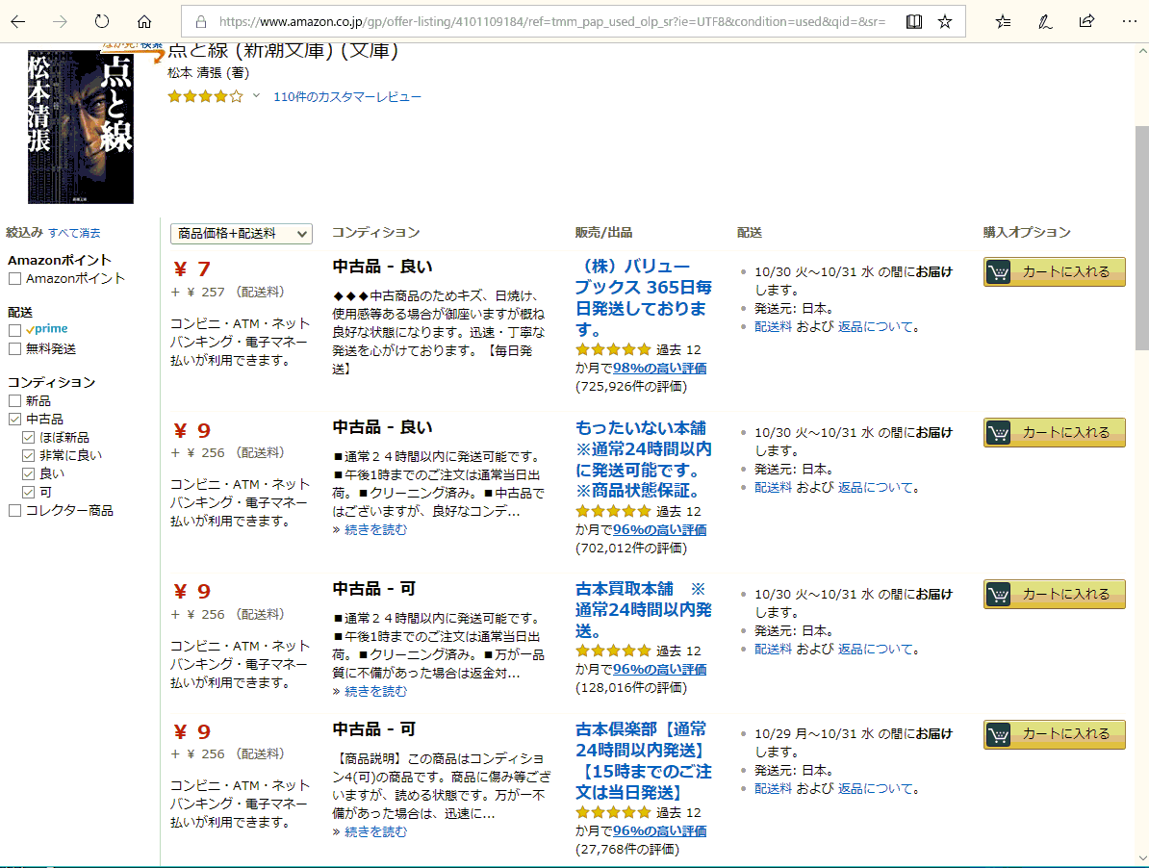Click the ¥7 price text
This screenshot has height=868, width=1149.
(192, 268)
